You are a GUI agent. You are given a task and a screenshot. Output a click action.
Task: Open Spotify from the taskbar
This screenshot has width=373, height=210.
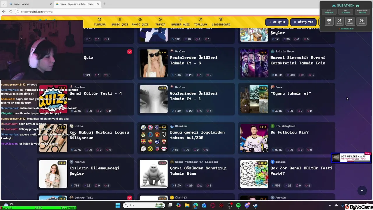pos(238,205)
